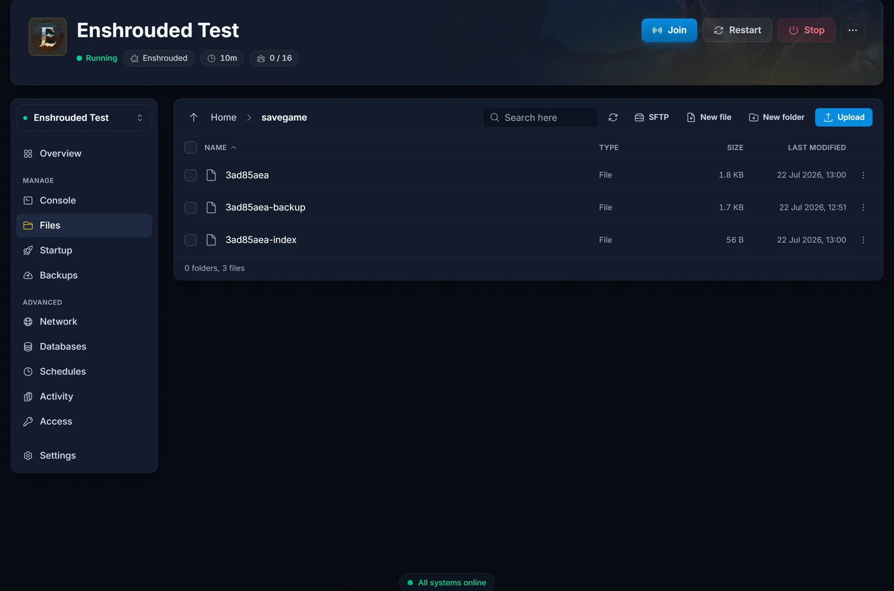The height and width of the screenshot is (591, 894).
Task: Open actions menu for 3ad85aea-backup
Action: point(863,208)
